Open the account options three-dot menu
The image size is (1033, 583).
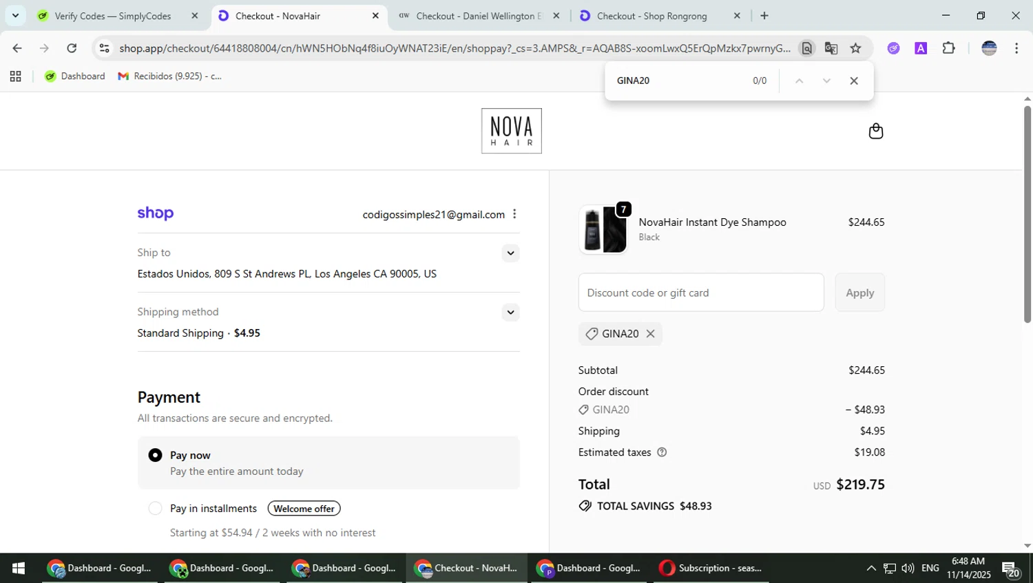(x=514, y=214)
